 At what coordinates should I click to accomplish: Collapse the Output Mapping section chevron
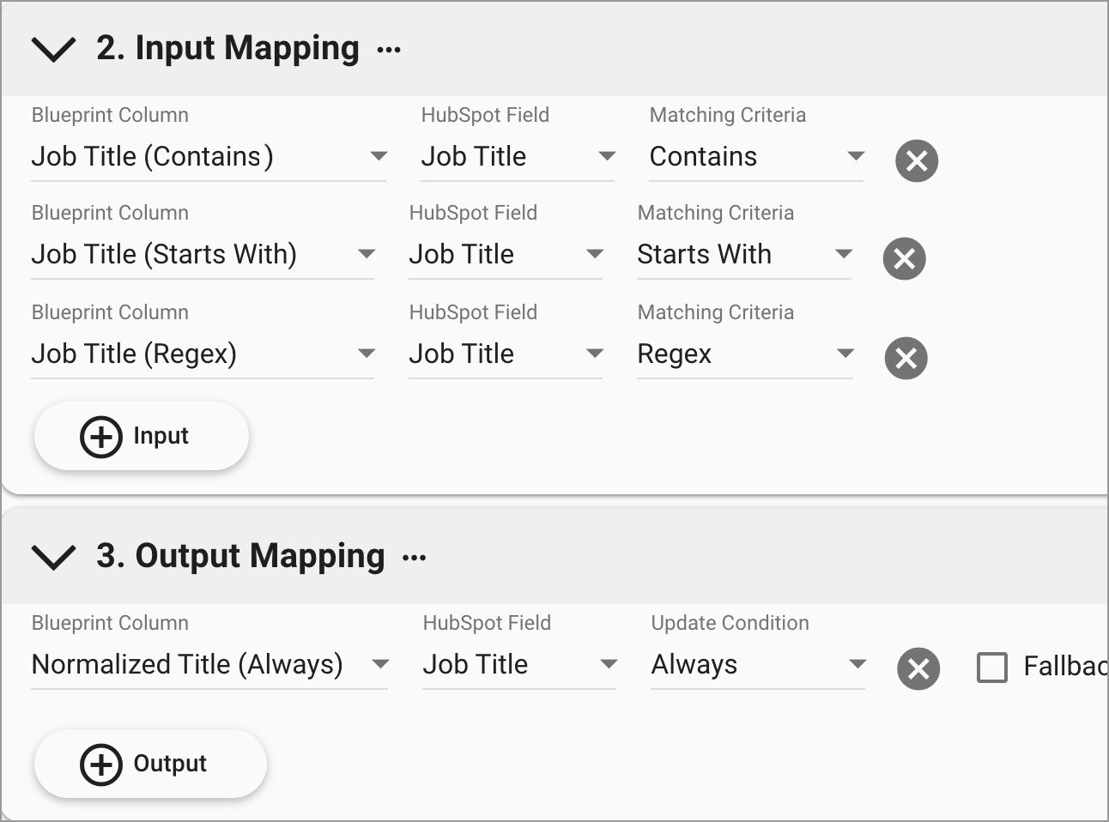click(53, 557)
